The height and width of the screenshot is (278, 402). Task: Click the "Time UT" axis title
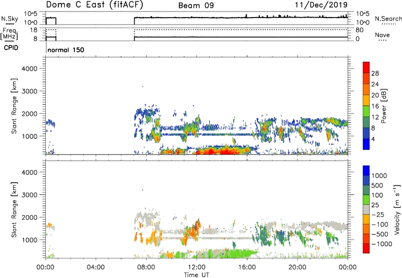[196, 274]
